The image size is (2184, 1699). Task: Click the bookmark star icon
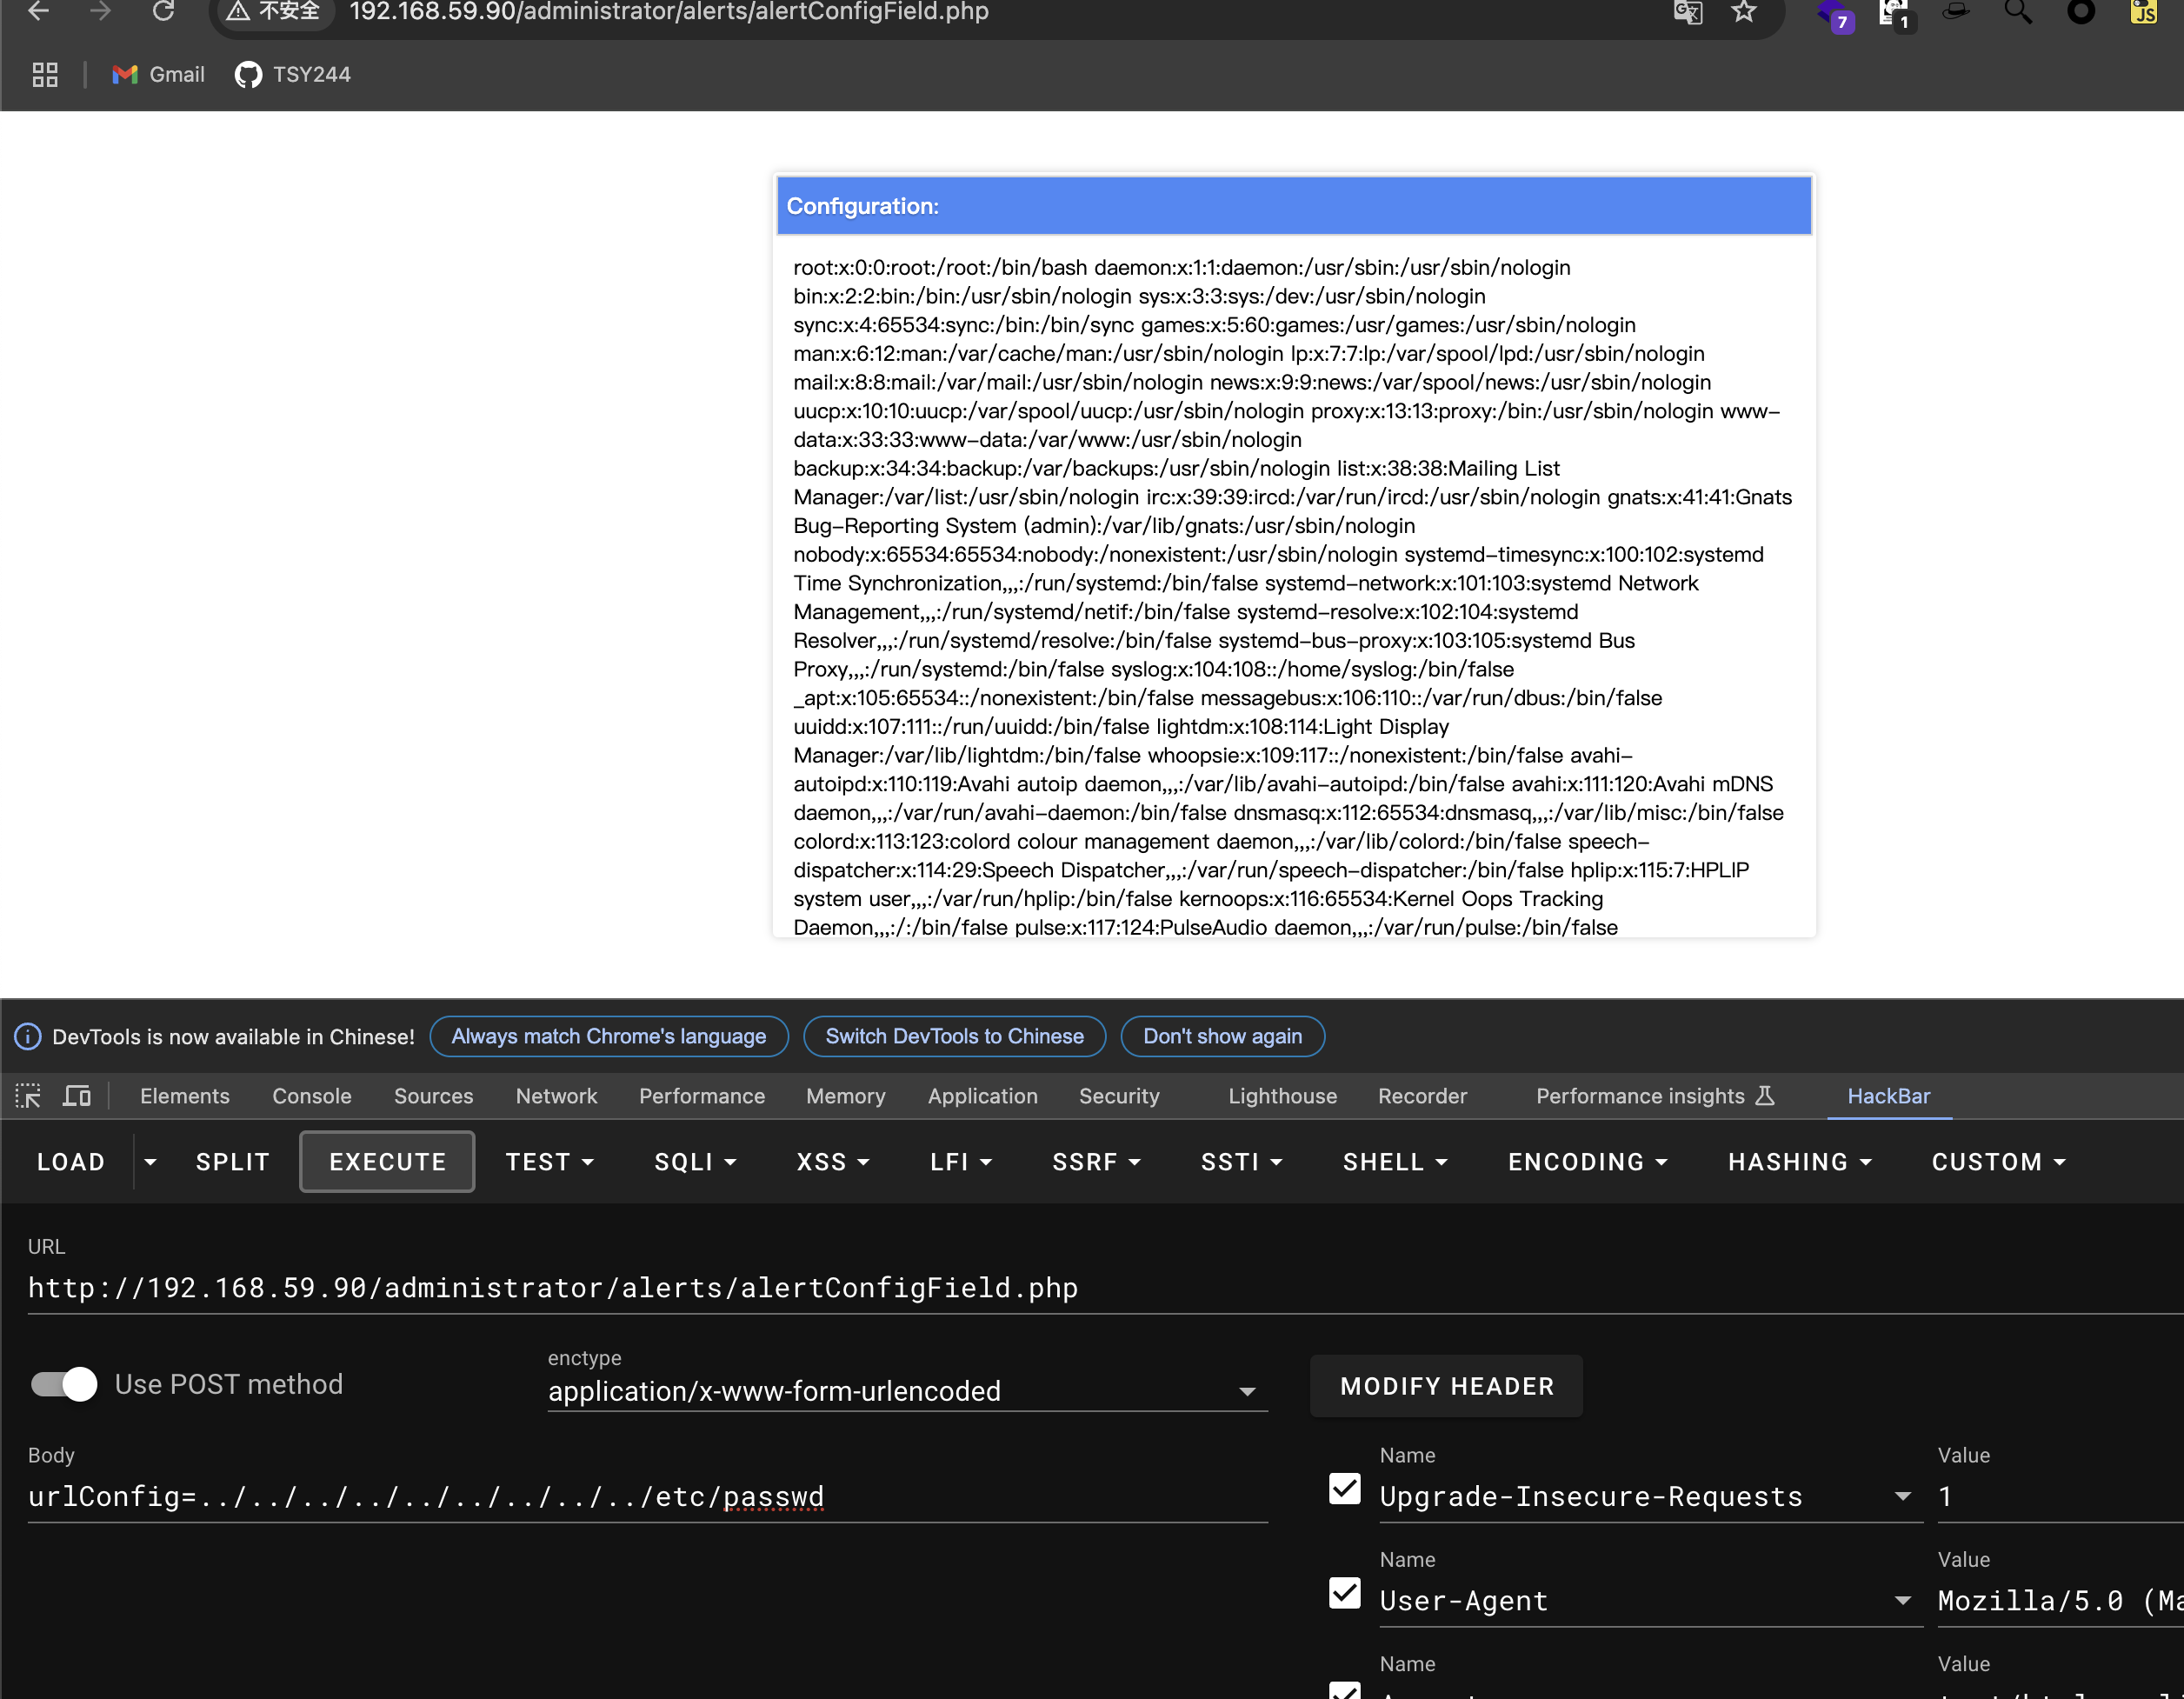pyautogui.click(x=1743, y=12)
